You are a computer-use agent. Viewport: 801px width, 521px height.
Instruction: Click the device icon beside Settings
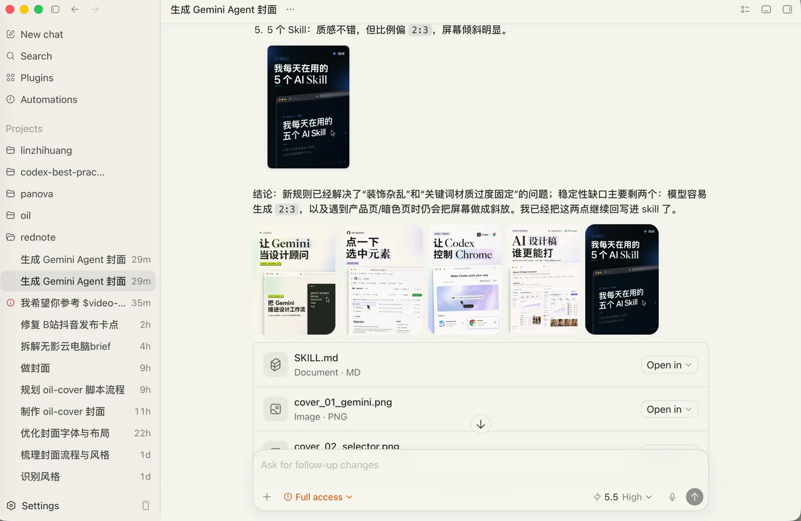point(146,505)
